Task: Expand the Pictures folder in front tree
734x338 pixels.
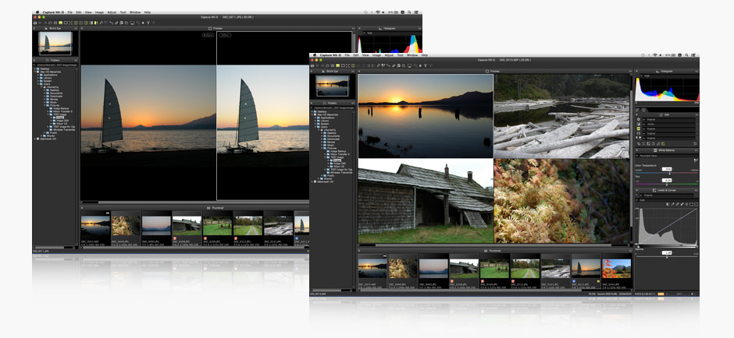Action: coord(323,149)
